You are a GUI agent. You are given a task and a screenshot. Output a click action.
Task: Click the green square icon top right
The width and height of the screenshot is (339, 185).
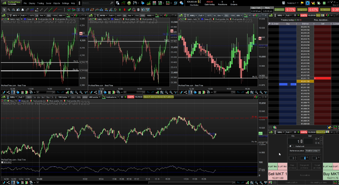tap(324, 3)
